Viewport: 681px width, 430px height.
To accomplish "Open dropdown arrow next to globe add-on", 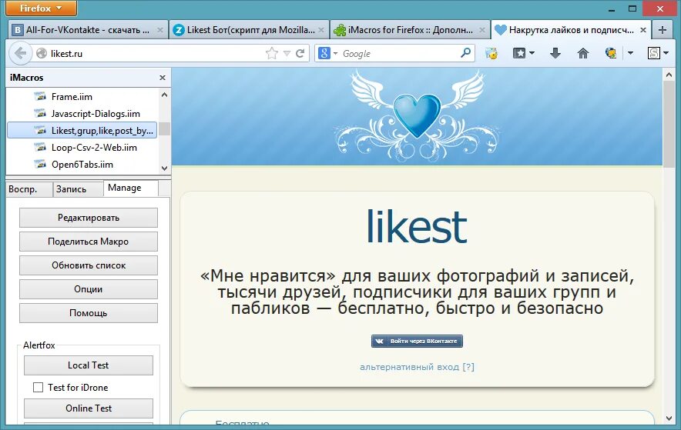I will [630, 53].
